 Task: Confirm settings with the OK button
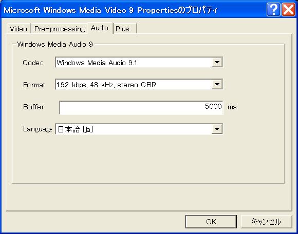(211, 222)
